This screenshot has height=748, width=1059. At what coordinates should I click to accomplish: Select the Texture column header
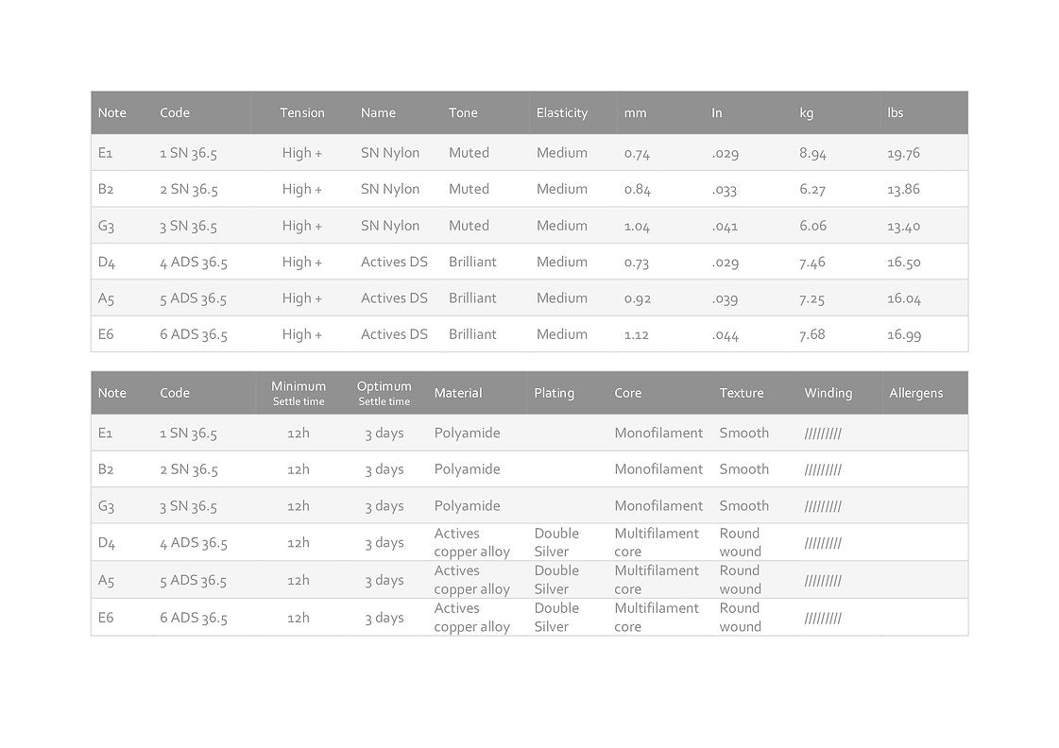coord(742,393)
